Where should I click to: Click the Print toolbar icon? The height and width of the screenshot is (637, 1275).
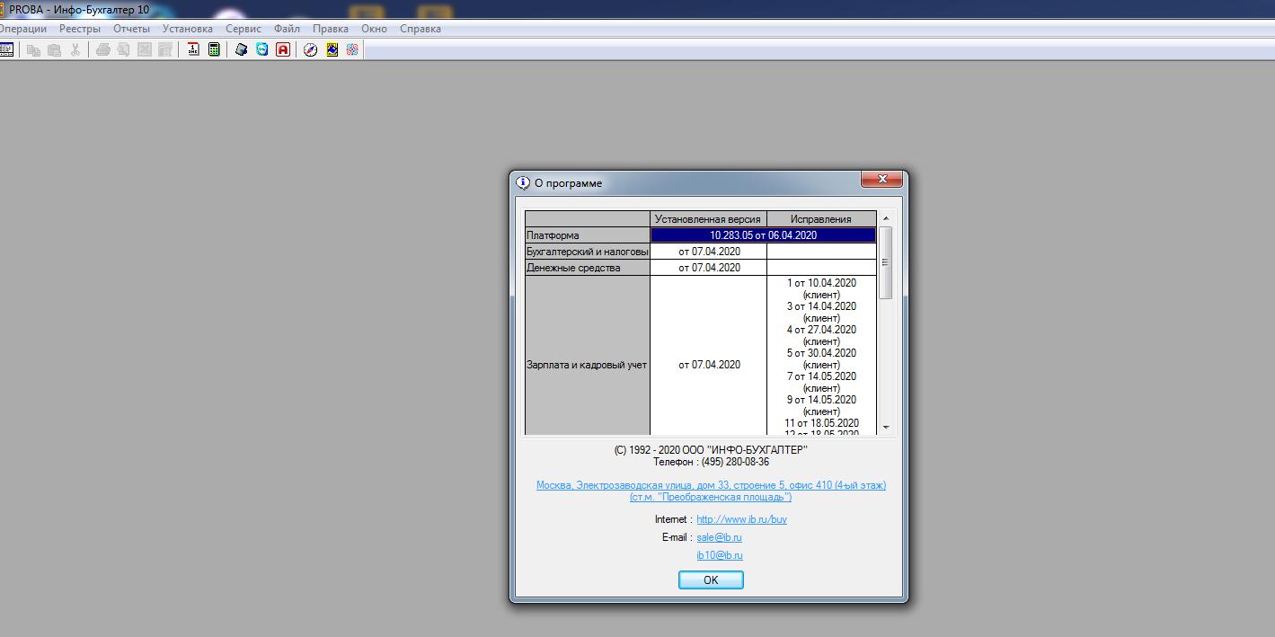pos(103,50)
